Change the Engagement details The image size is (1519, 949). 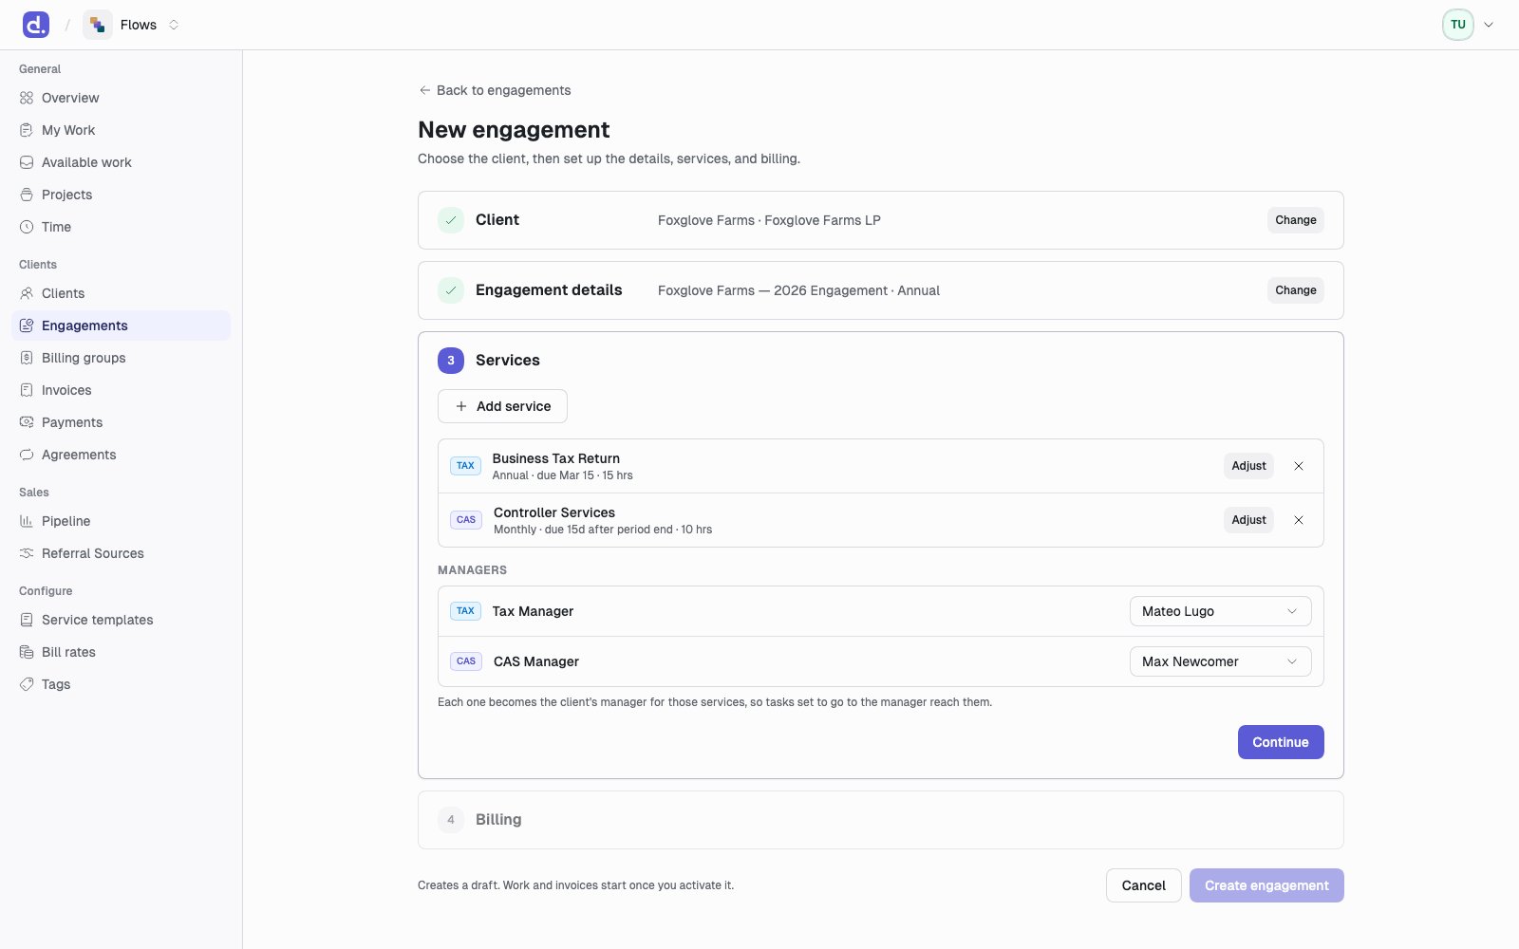(x=1295, y=290)
